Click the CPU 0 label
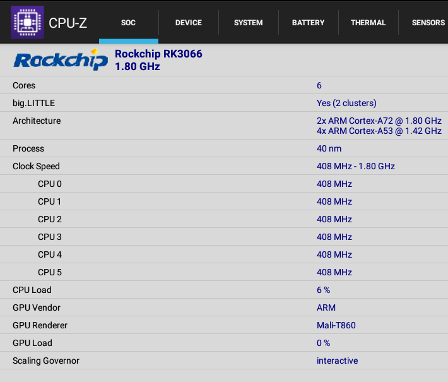Viewport: 448px width, 382px height. coord(50,184)
